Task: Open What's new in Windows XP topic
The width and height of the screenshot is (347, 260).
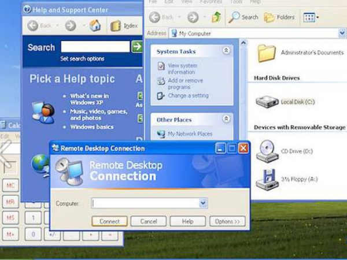Action: click(x=89, y=99)
